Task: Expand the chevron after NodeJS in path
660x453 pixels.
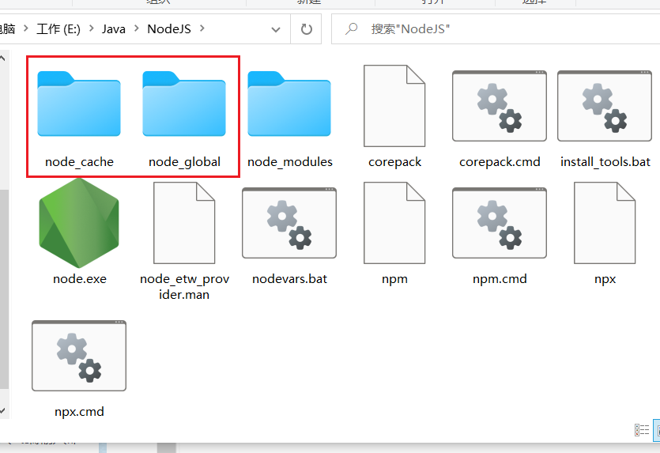Action: pyautogui.click(x=202, y=29)
